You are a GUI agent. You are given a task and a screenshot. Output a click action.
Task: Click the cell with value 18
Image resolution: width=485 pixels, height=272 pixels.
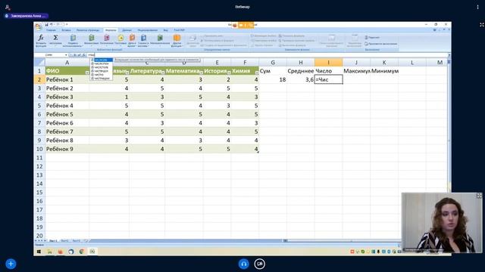[273, 79]
